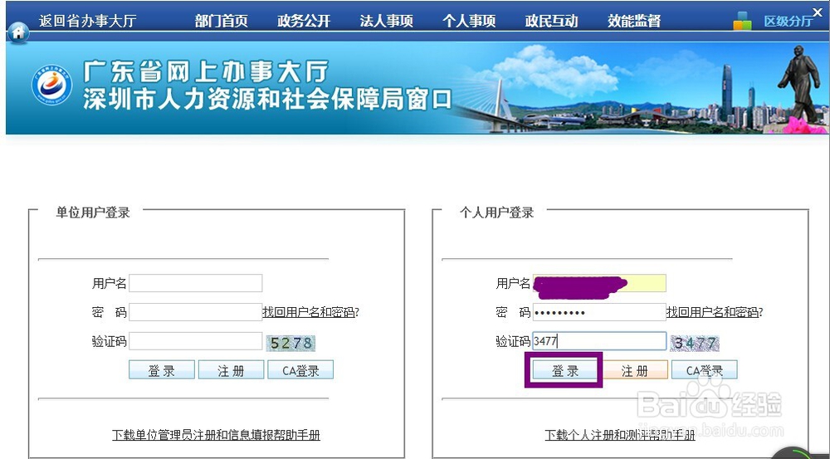The width and height of the screenshot is (830, 459).
Task: Click 登录 button in 单位用户登录
Action: (x=162, y=370)
